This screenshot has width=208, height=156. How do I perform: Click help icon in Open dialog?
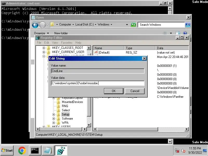185,33
